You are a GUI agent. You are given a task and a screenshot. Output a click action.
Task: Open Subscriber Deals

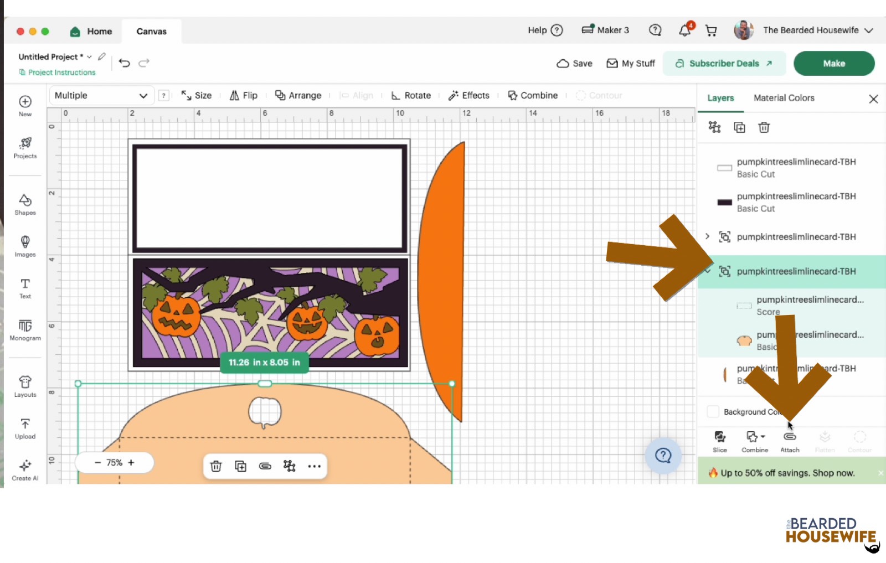pos(724,63)
